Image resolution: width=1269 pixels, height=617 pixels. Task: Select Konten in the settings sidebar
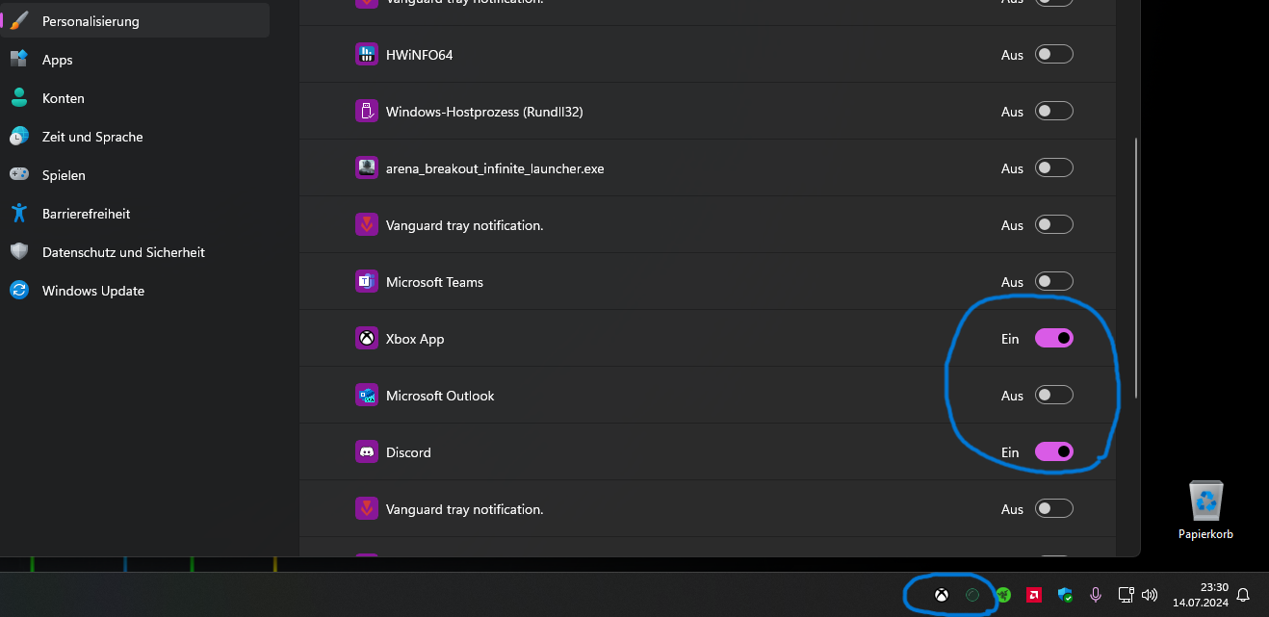click(x=63, y=97)
